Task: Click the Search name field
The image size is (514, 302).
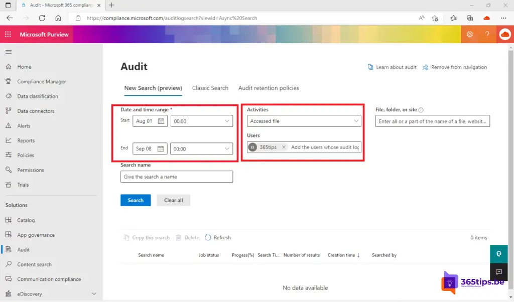Action: (x=177, y=177)
